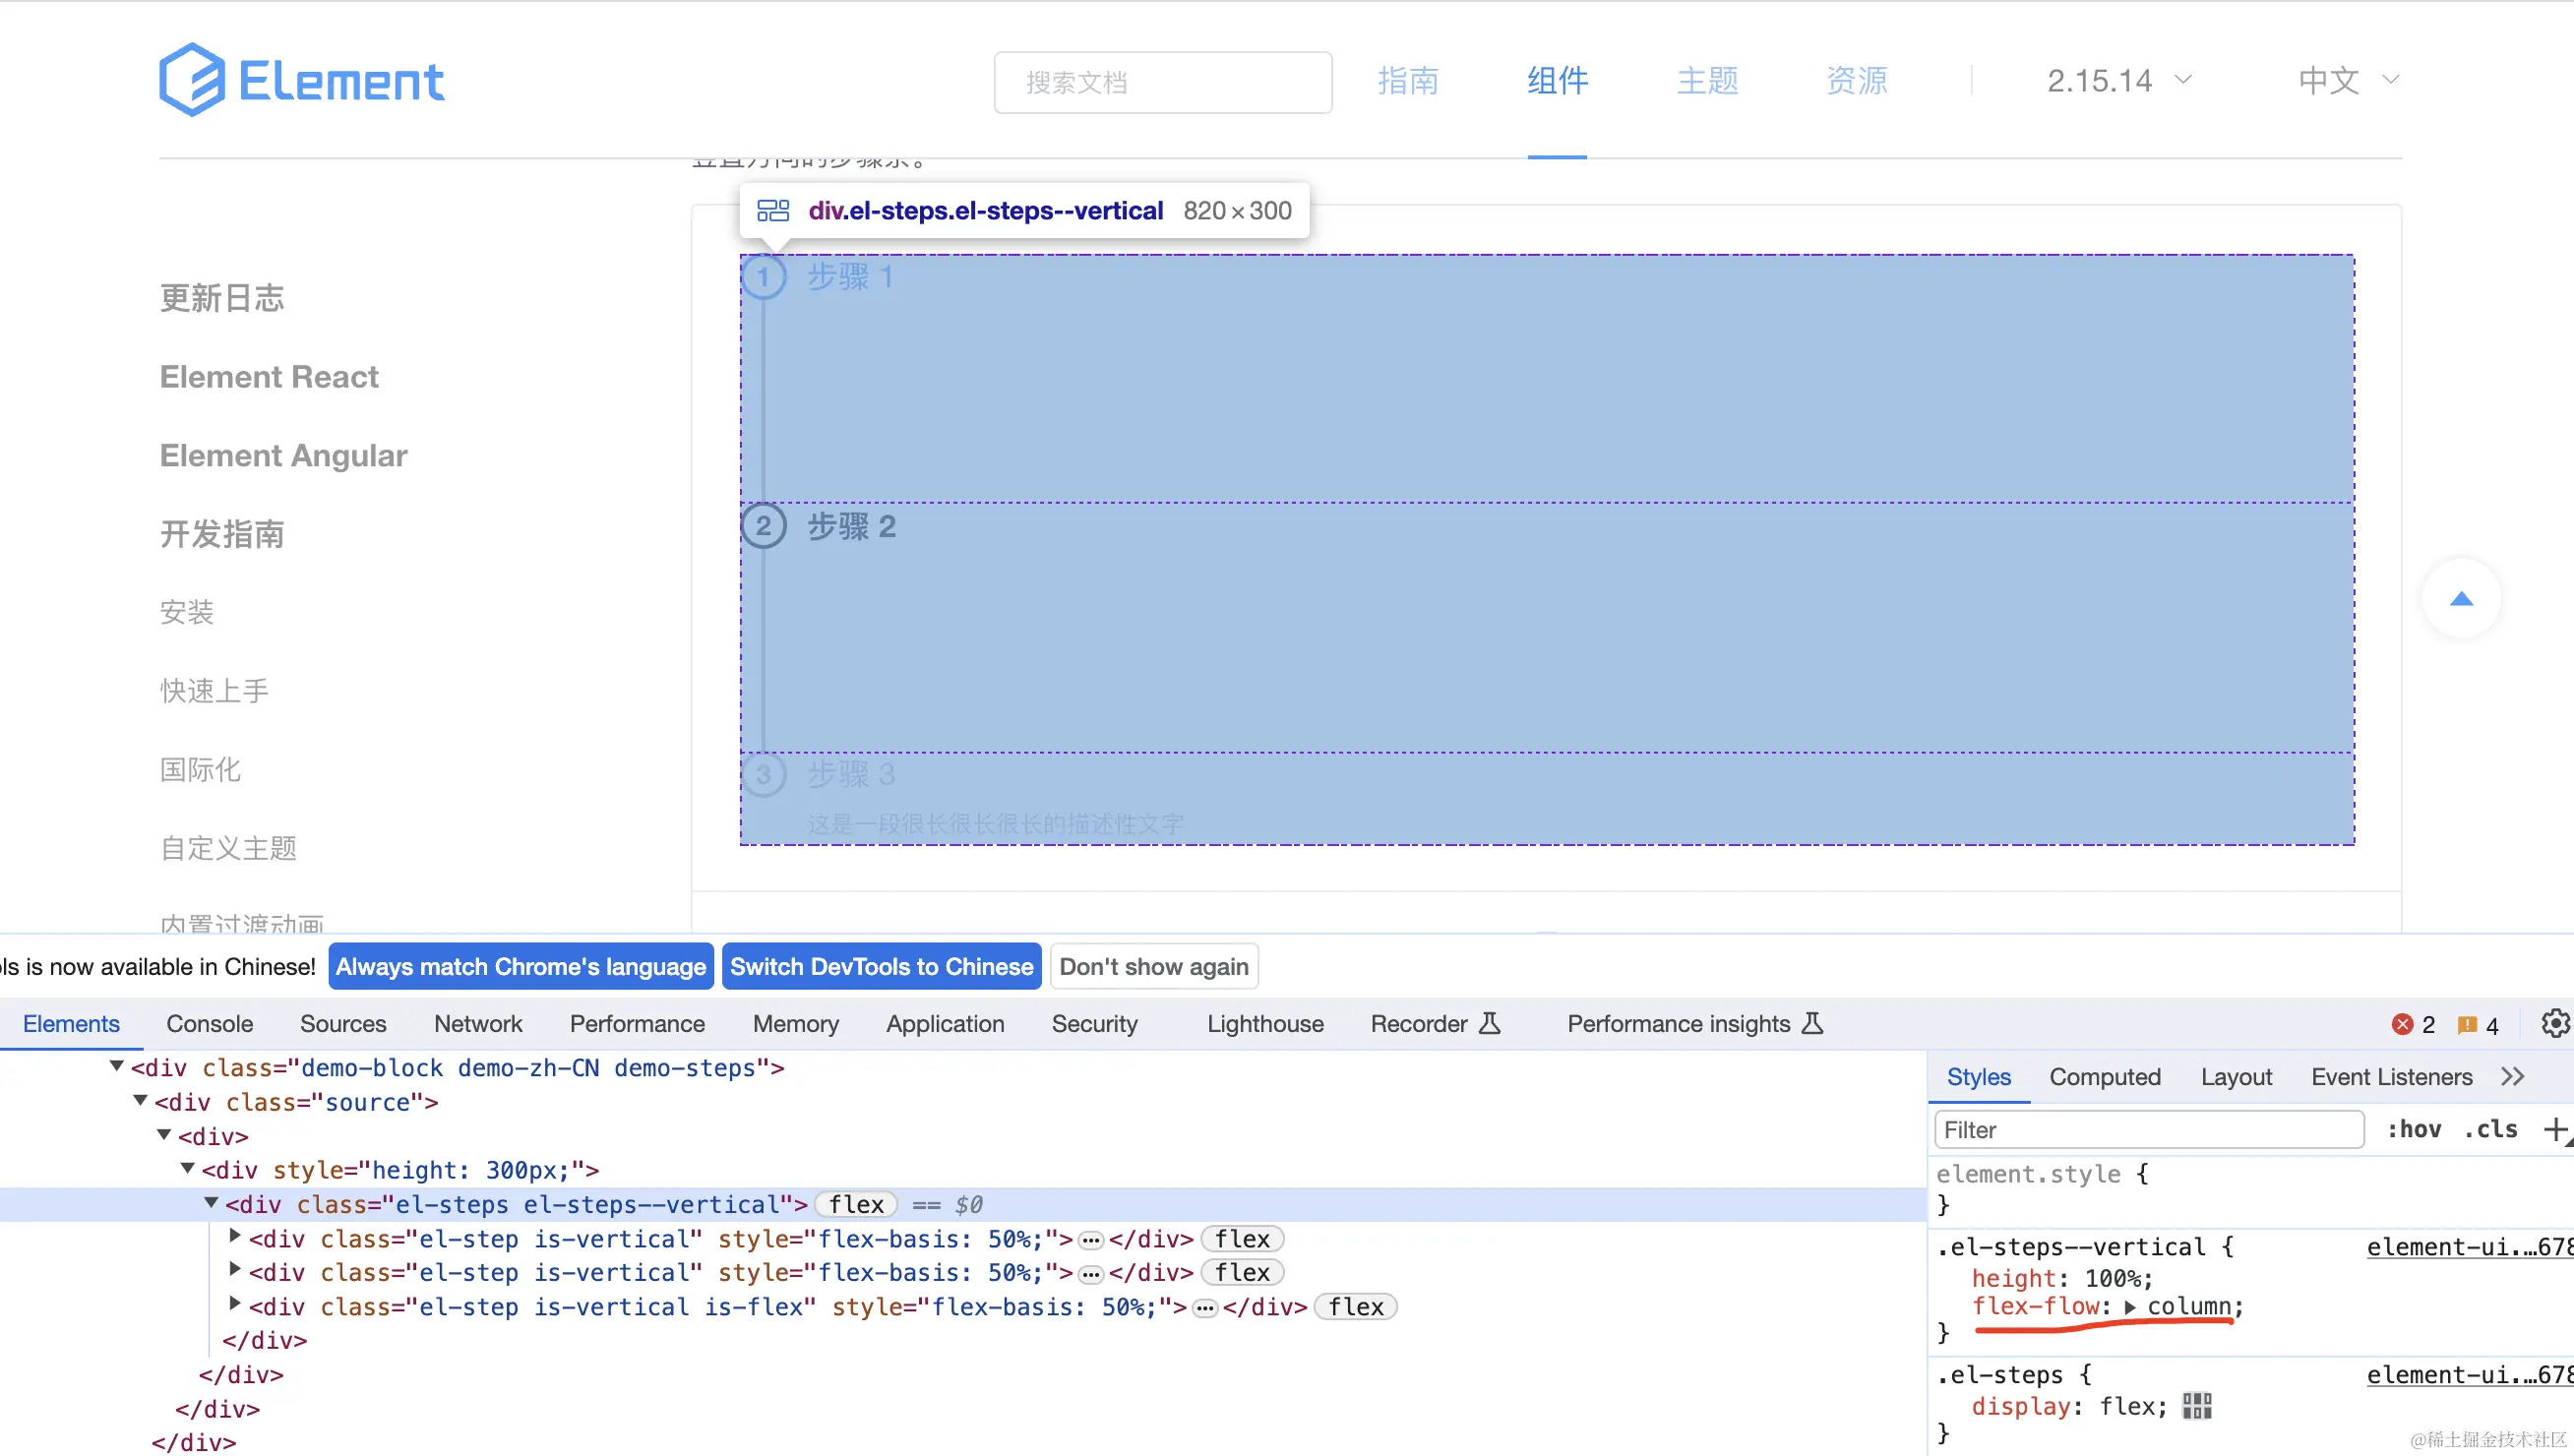Toggle :hov element state panel

coord(2413,1129)
